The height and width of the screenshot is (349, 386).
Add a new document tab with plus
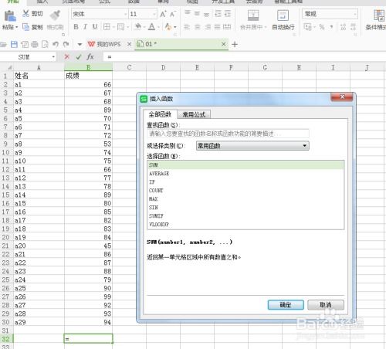click(x=235, y=44)
